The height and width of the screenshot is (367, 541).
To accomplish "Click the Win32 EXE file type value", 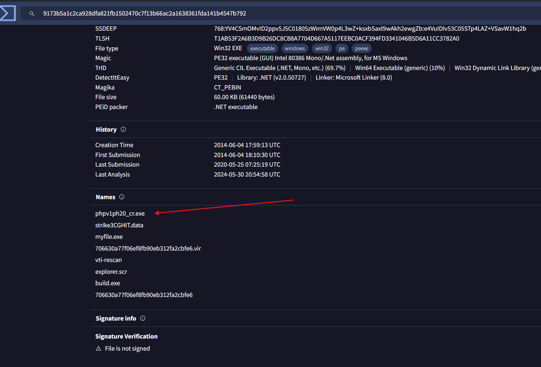I will coord(228,48).
